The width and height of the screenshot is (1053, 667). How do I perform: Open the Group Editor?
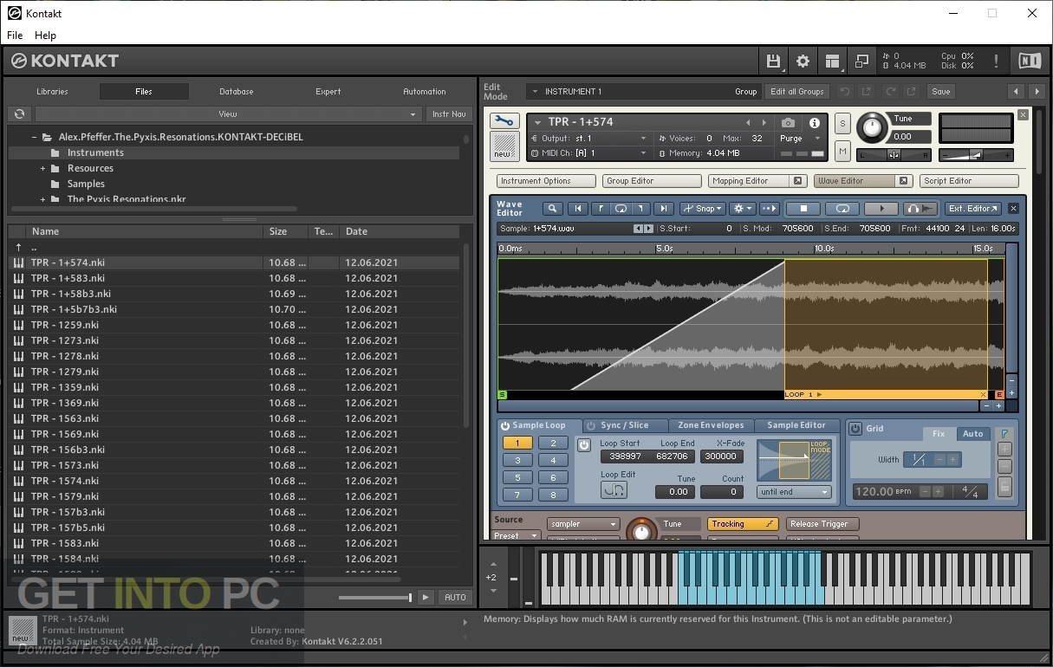(652, 181)
